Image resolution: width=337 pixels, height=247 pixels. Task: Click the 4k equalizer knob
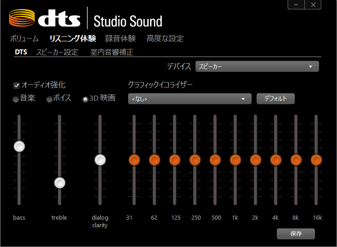(276, 160)
